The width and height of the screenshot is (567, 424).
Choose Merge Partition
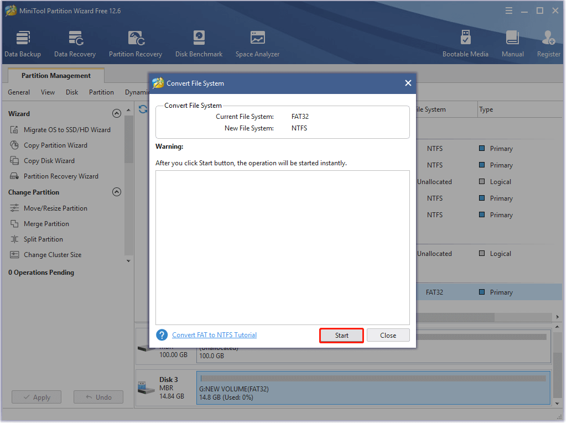(x=39, y=224)
